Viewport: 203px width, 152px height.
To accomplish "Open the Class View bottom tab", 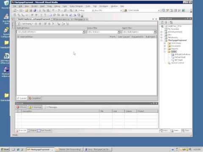I will (186, 130).
